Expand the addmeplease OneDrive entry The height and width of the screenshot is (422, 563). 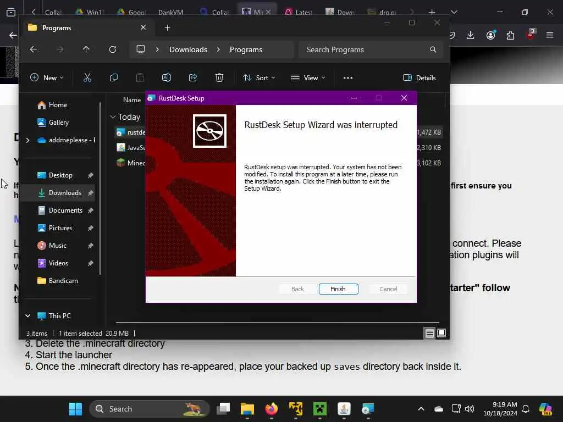28,140
